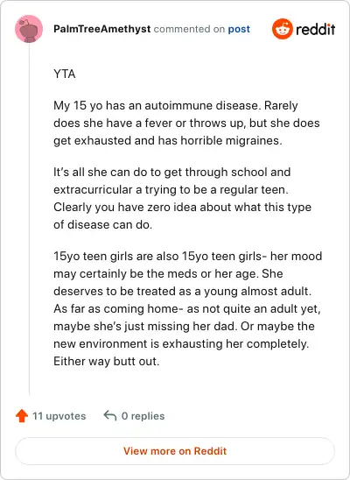Click the sentence 'maybe she's just missing her dad'
This screenshot has height=480, width=350.
pyautogui.click(x=145, y=327)
